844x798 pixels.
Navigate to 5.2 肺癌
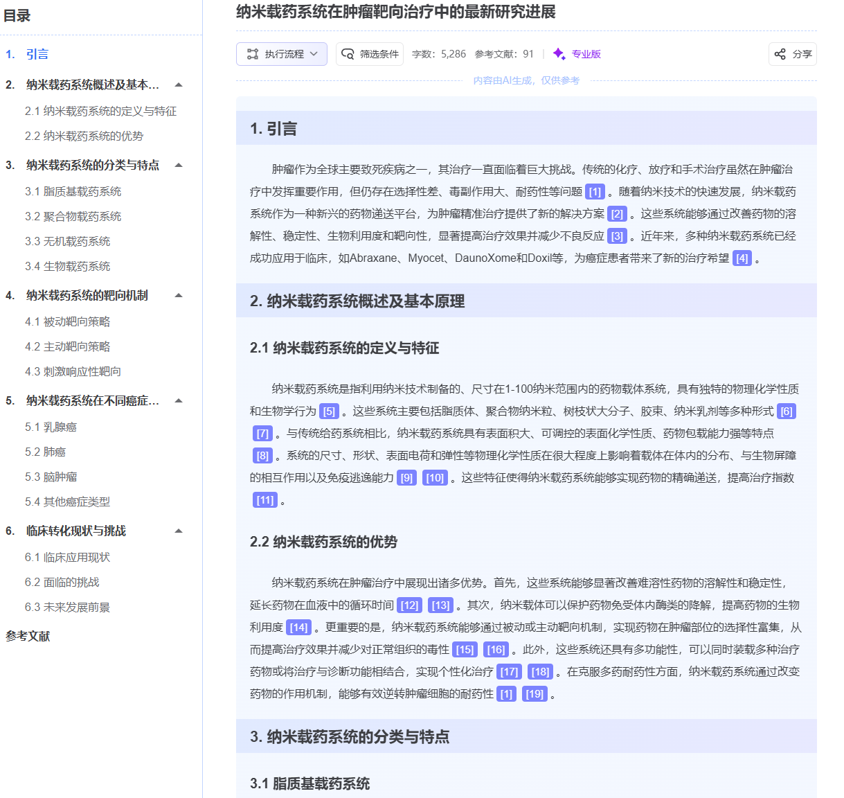tap(46, 452)
